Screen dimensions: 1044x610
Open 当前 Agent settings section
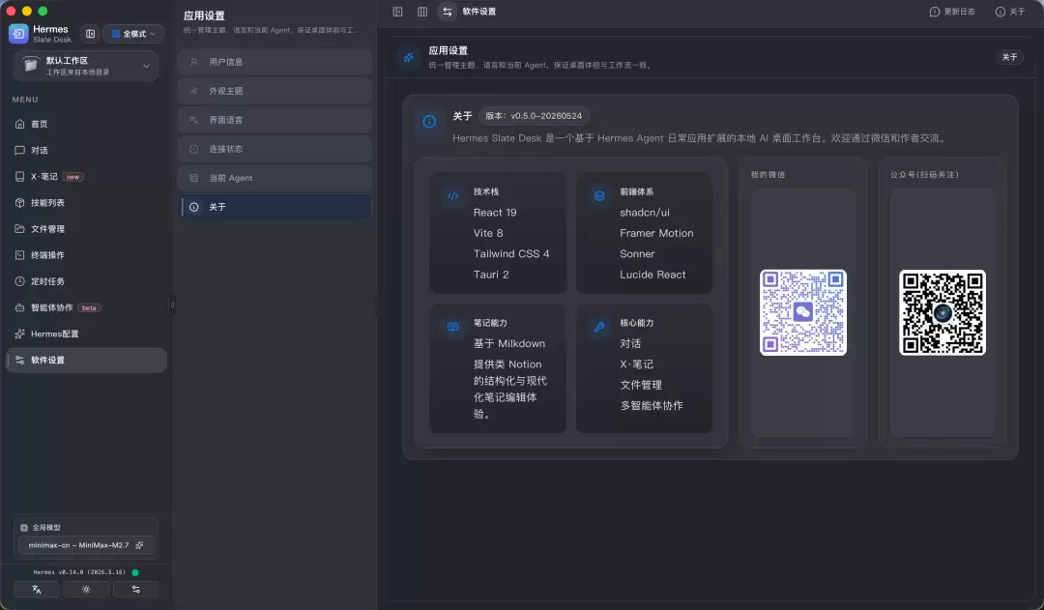click(275, 178)
